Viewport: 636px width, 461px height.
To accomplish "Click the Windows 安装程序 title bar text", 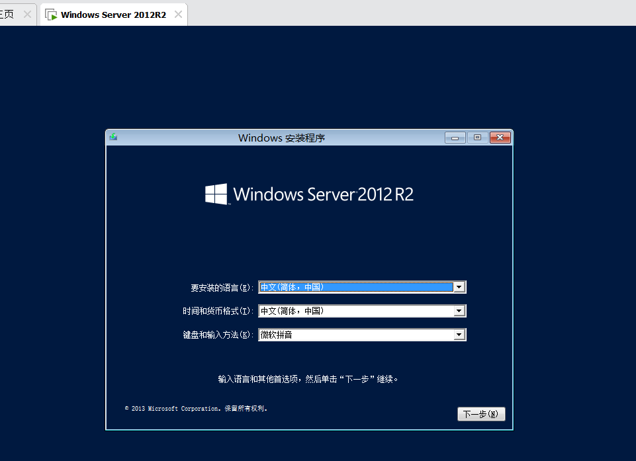I will (x=281, y=138).
